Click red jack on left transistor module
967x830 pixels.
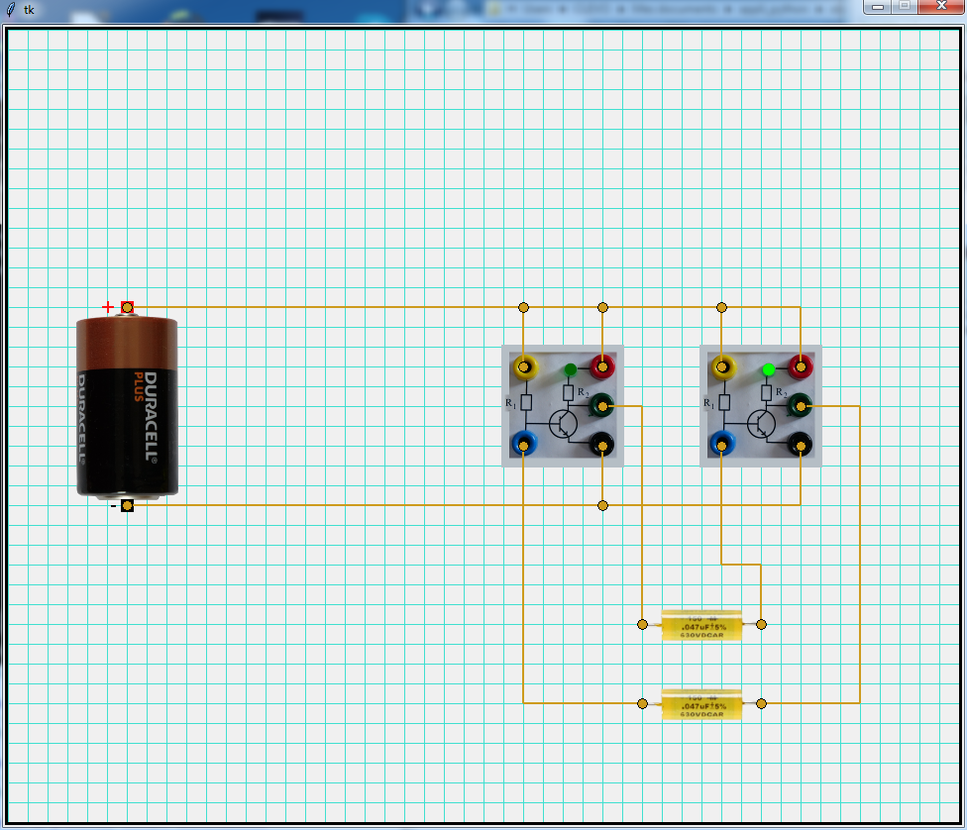click(x=601, y=367)
